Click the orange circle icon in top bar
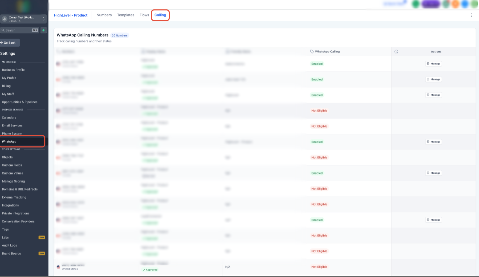This screenshot has width=479, height=277. click(x=455, y=4)
